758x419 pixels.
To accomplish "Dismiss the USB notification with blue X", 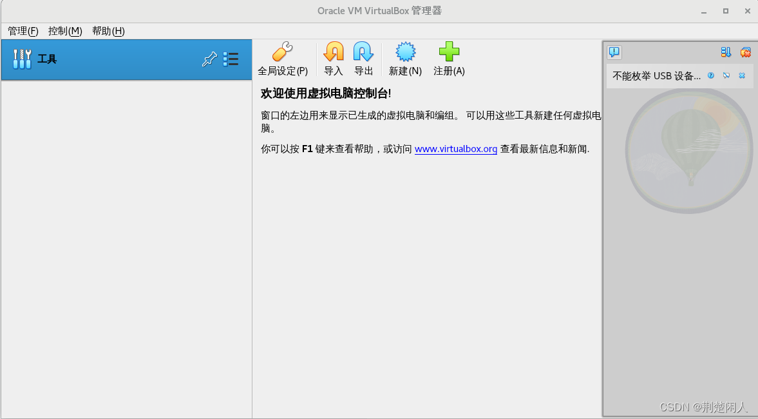I will [742, 75].
